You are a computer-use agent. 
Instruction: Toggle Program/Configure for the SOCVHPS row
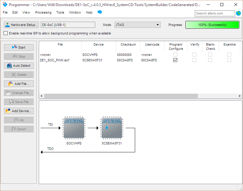pos(175,54)
